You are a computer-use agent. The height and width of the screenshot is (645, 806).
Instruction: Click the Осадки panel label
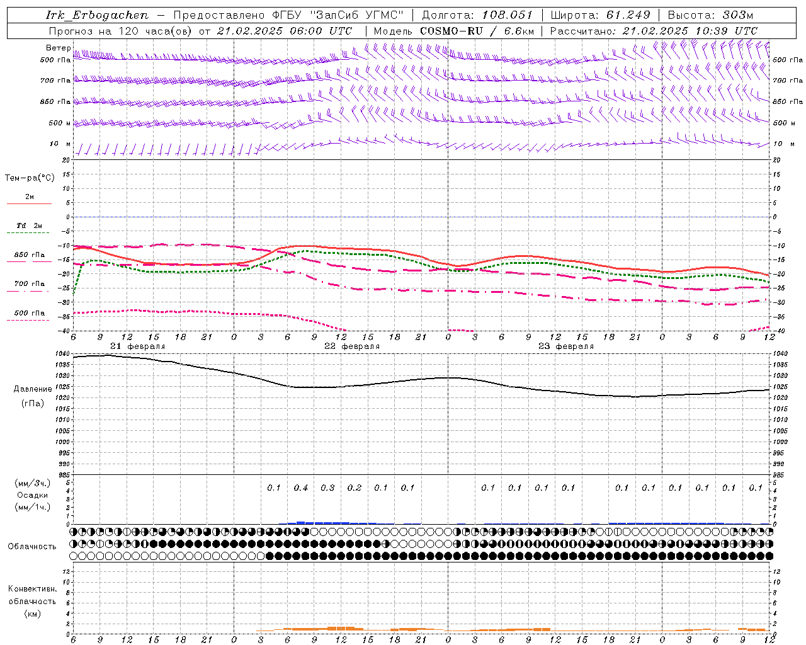click(x=33, y=495)
